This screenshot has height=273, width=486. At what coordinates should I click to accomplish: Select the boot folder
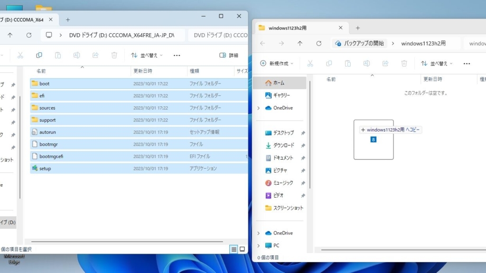click(x=139, y=84)
